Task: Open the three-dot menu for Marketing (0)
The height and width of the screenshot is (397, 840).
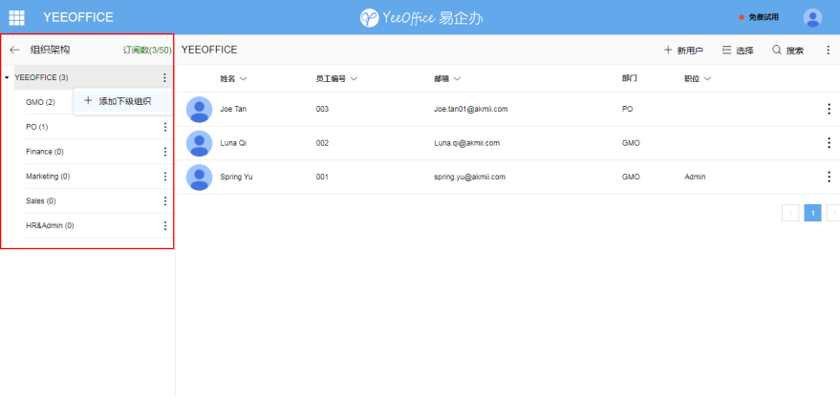Action: (165, 176)
